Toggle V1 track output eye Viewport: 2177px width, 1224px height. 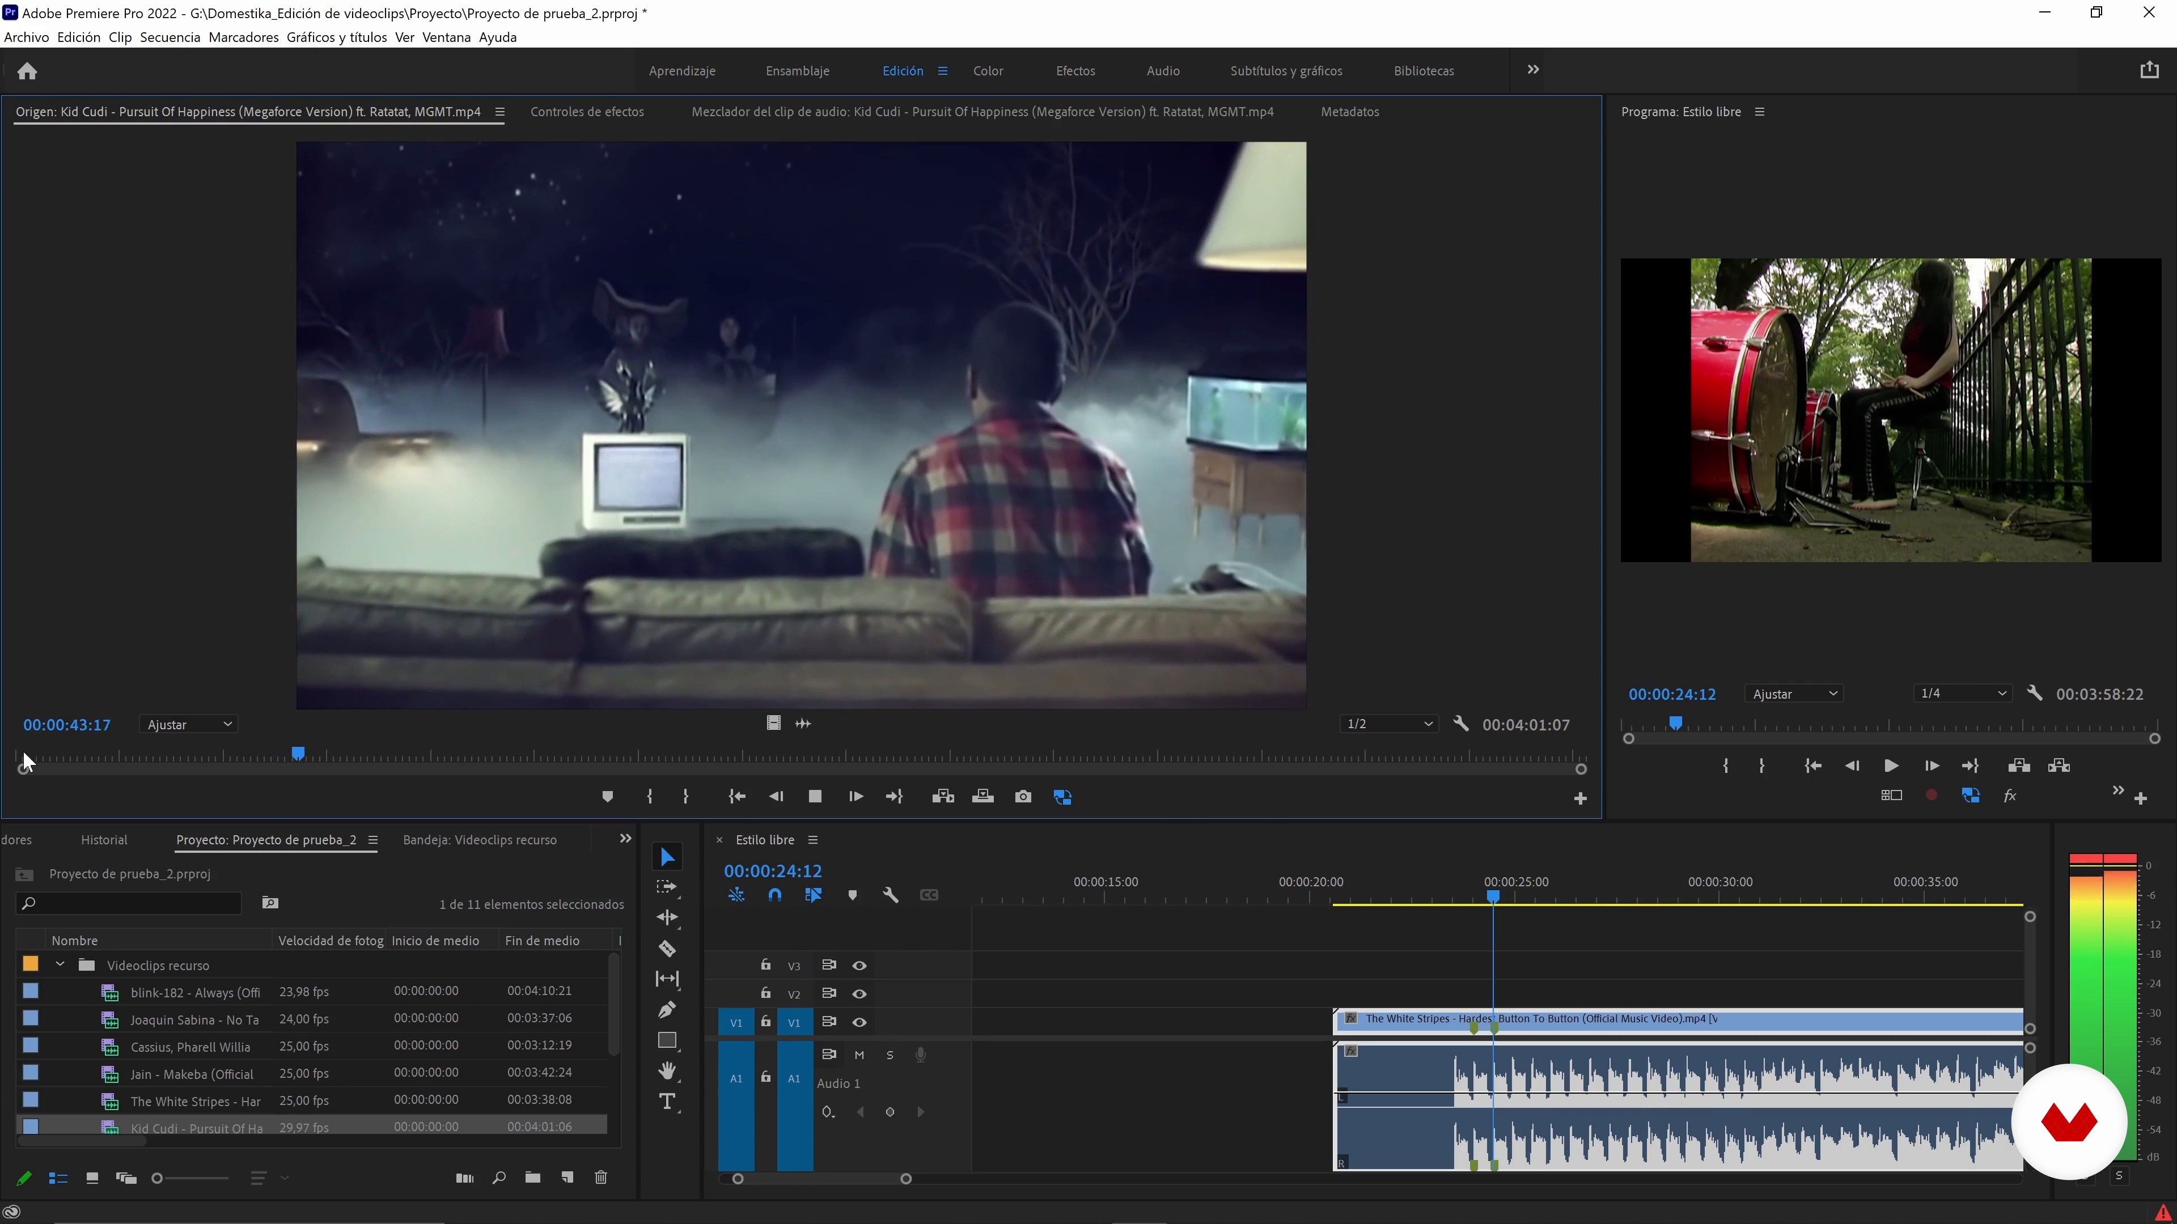click(859, 1022)
